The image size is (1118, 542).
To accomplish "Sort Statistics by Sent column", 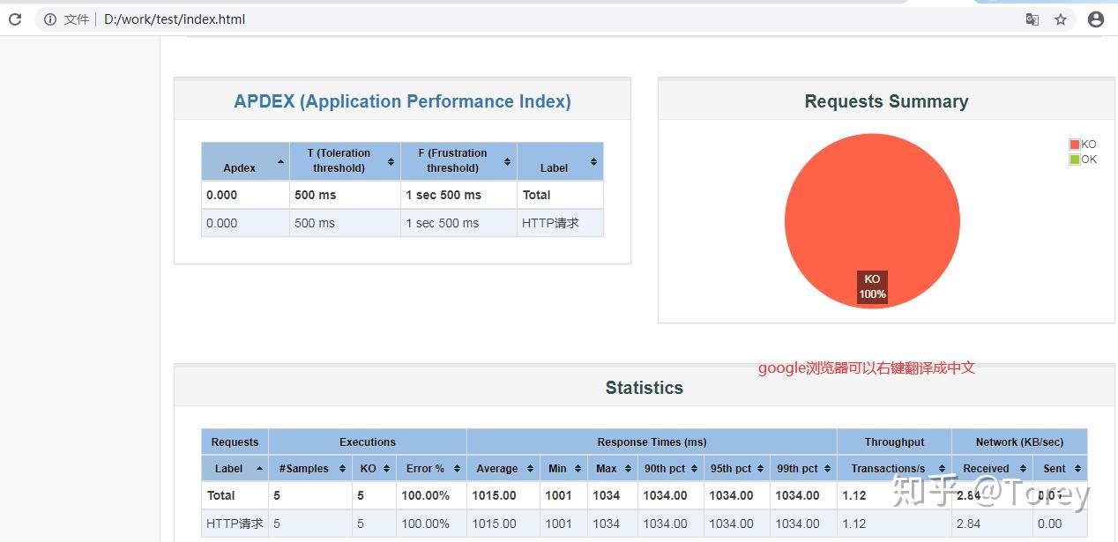I will 1060,468.
